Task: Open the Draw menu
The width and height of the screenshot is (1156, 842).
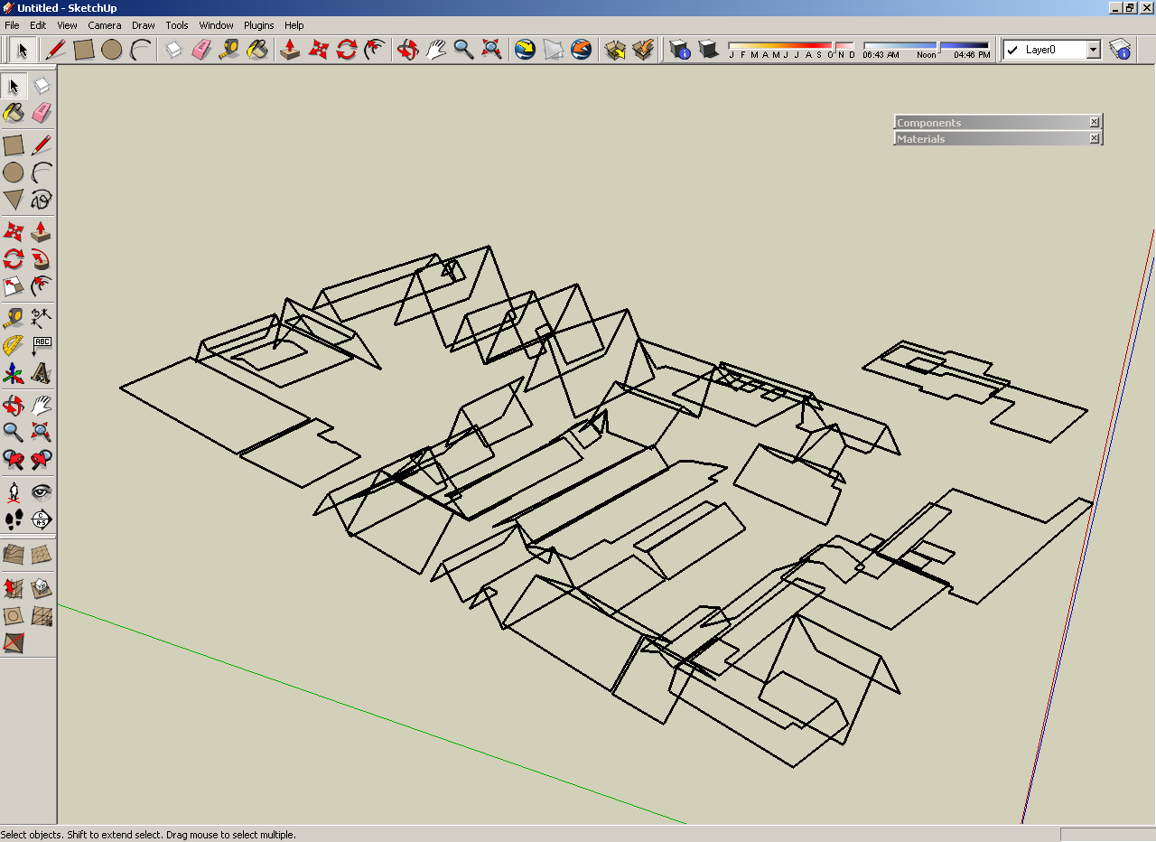Action: 144,25
